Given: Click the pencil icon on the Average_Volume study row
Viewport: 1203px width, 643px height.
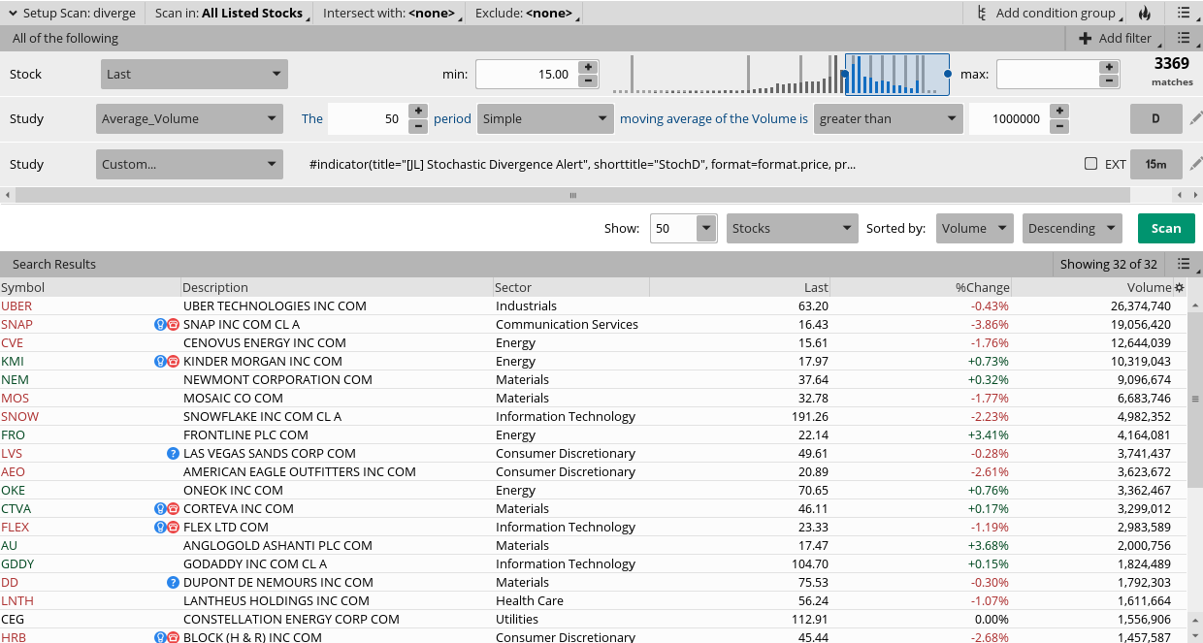Looking at the screenshot, I should [1195, 119].
